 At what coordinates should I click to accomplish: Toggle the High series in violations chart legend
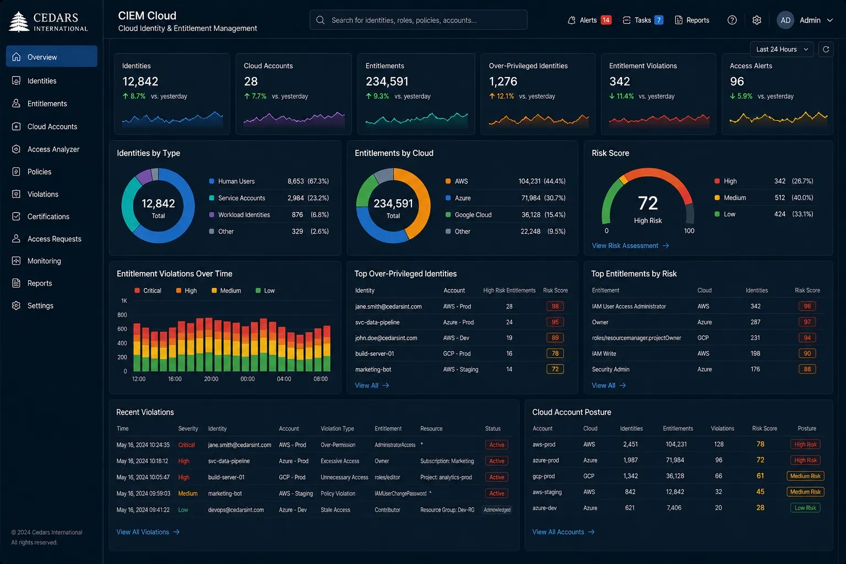tap(186, 290)
